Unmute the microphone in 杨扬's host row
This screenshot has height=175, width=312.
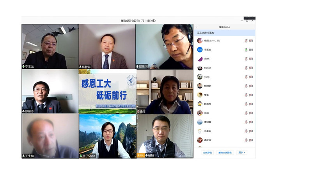[246, 40]
